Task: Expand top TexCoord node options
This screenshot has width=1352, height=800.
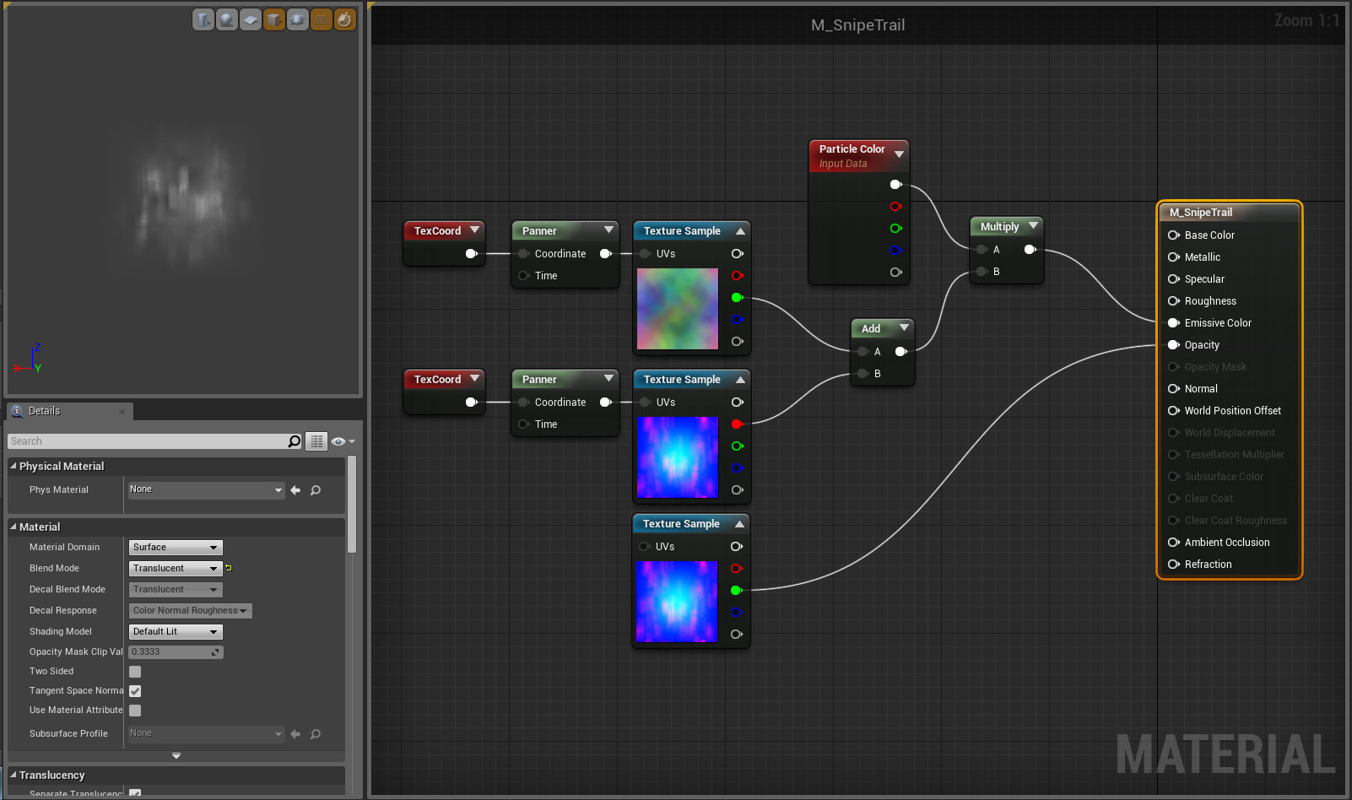Action: 475,230
